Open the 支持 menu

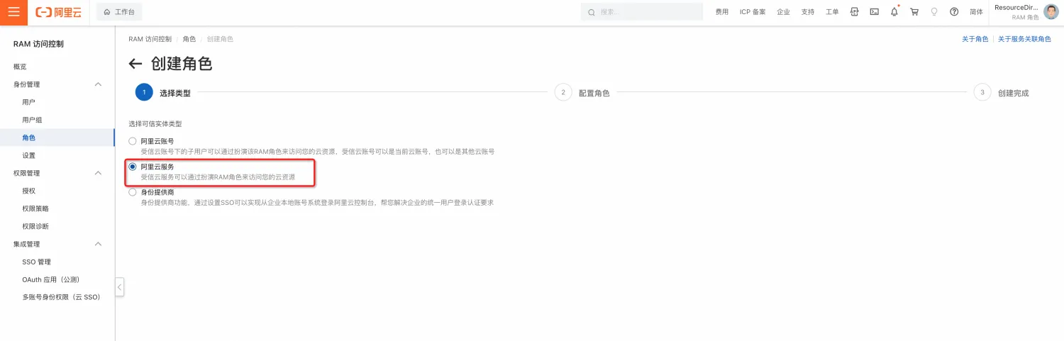point(808,12)
